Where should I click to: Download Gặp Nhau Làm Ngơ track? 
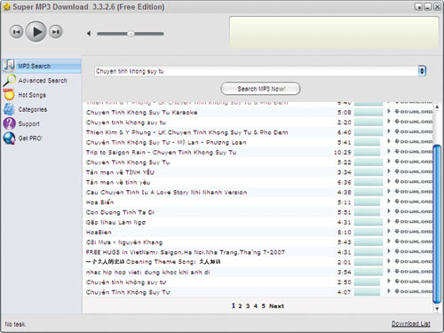[x=414, y=222]
